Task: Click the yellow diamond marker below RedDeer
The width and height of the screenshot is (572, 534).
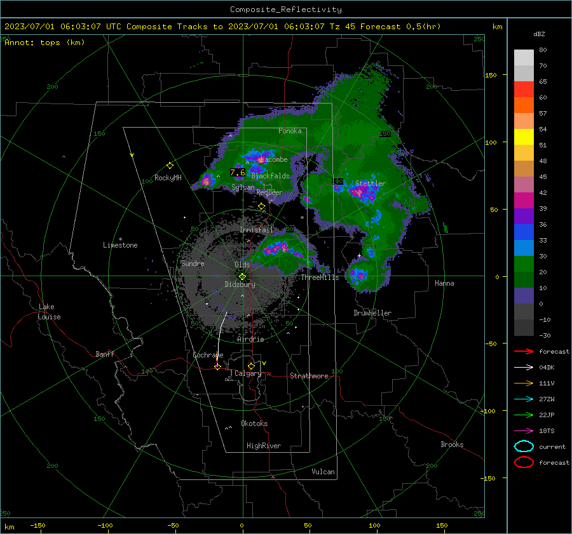Action: pyautogui.click(x=261, y=206)
